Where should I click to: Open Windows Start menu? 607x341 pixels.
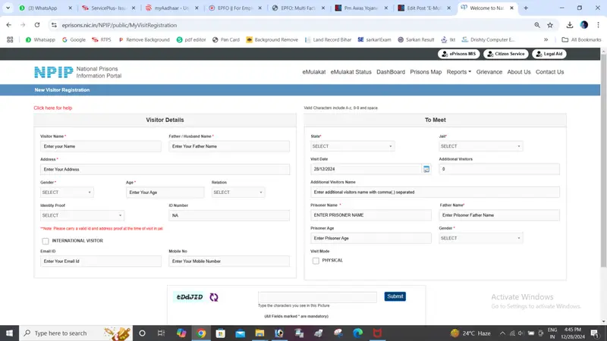(9, 333)
